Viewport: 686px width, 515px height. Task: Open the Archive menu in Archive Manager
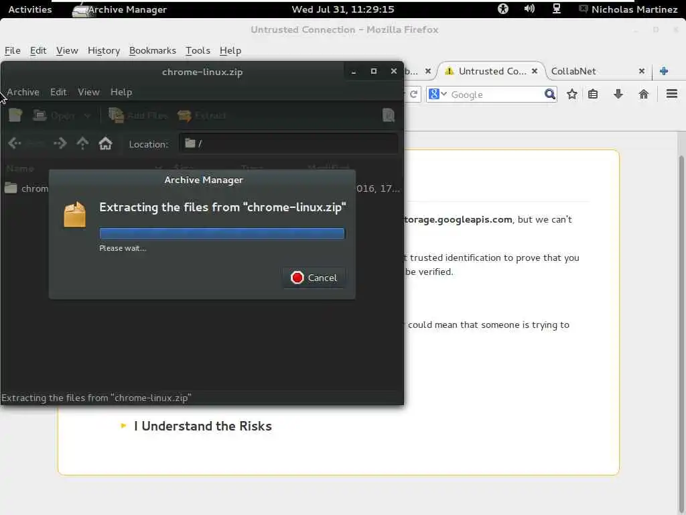[23, 92]
